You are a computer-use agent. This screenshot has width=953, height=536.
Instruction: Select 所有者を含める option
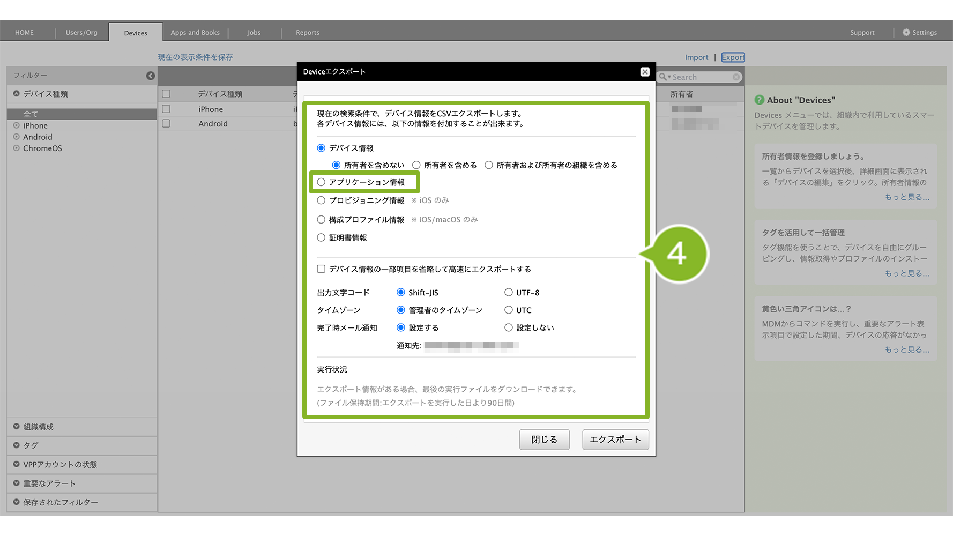click(x=416, y=165)
